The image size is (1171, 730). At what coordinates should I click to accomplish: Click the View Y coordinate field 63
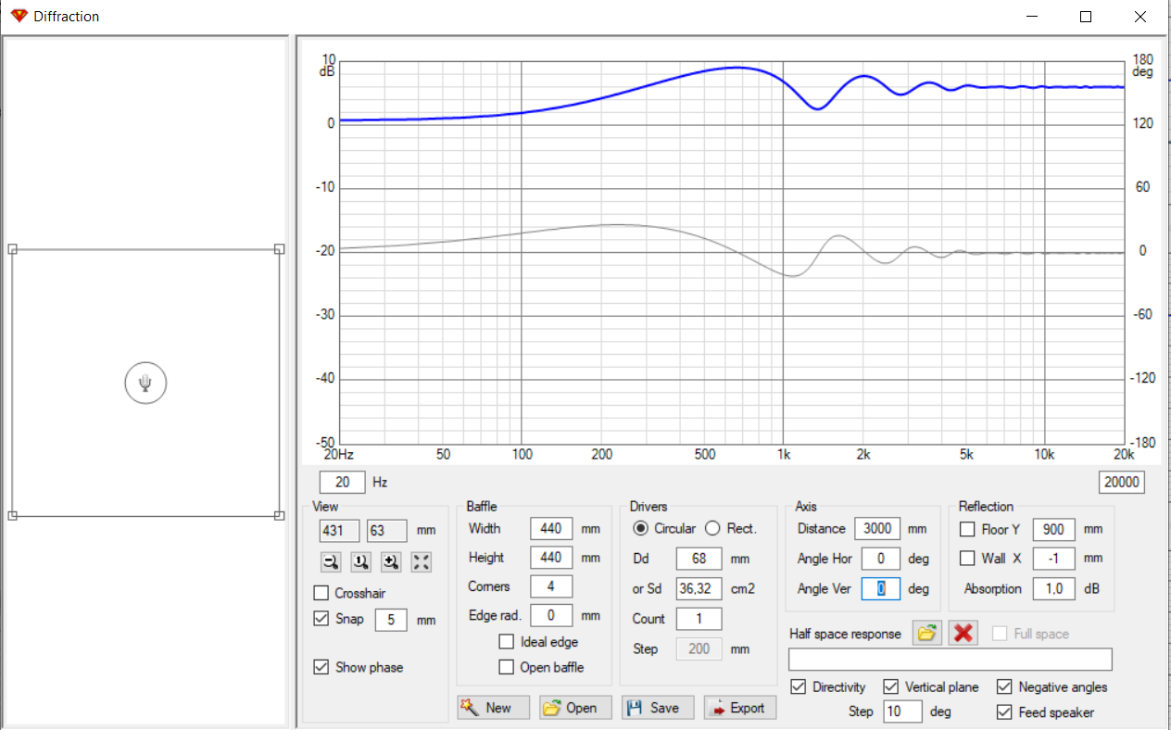coord(387,531)
